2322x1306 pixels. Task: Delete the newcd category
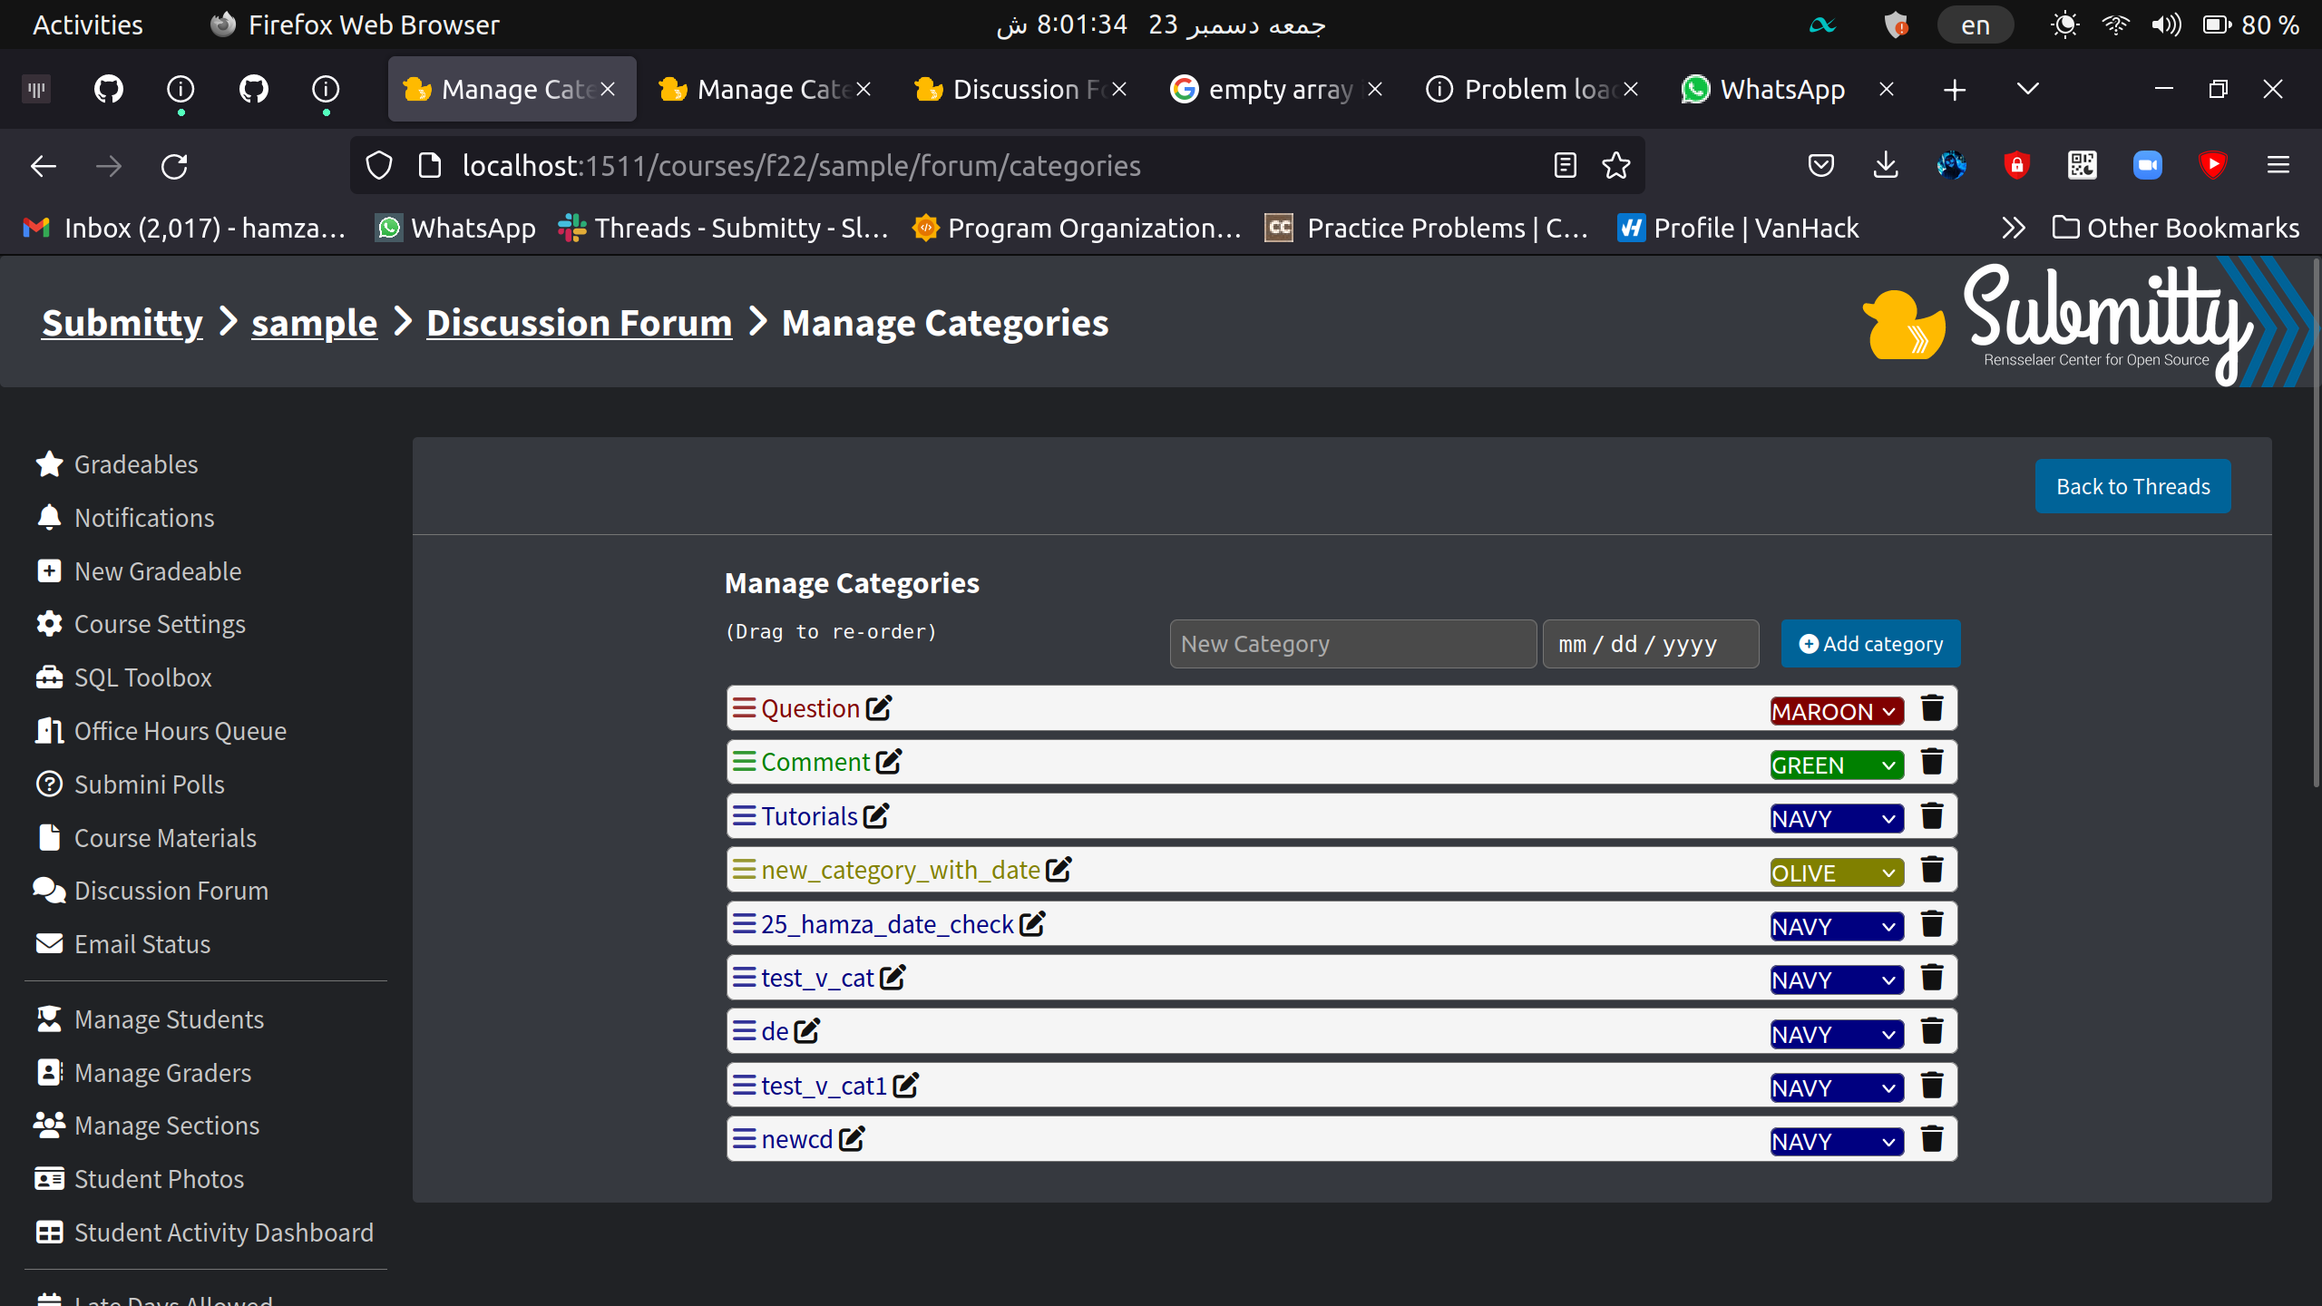pos(1931,1139)
